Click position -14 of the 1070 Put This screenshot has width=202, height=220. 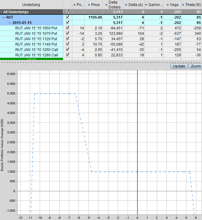click(78, 33)
